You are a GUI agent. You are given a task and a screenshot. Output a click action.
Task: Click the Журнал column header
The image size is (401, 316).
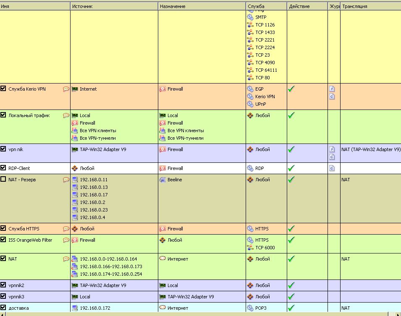coord(334,6)
